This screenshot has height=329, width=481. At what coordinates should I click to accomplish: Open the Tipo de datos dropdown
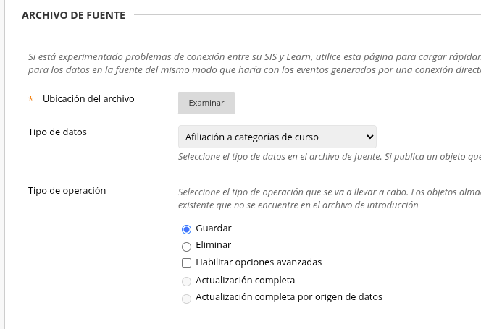277,137
